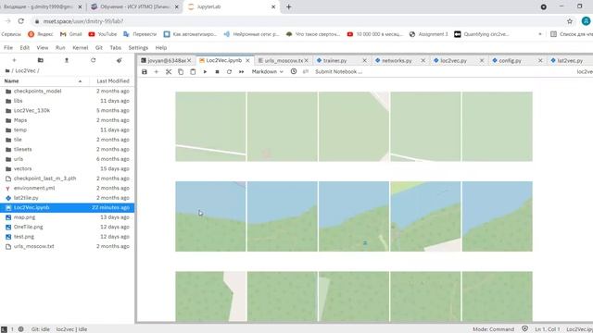Image resolution: width=593 pixels, height=333 pixels.
Task: Open the Maps folder
Action: coord(68,120)
